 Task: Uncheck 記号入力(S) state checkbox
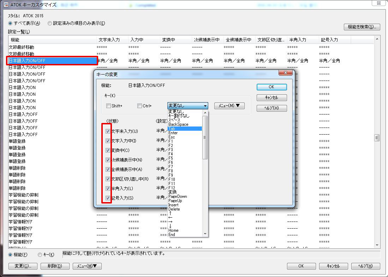pyautogui.click(x=108, y=198)
